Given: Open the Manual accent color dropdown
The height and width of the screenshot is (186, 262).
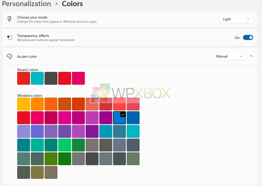Looking at the screenshot, I should coord(229,56).
